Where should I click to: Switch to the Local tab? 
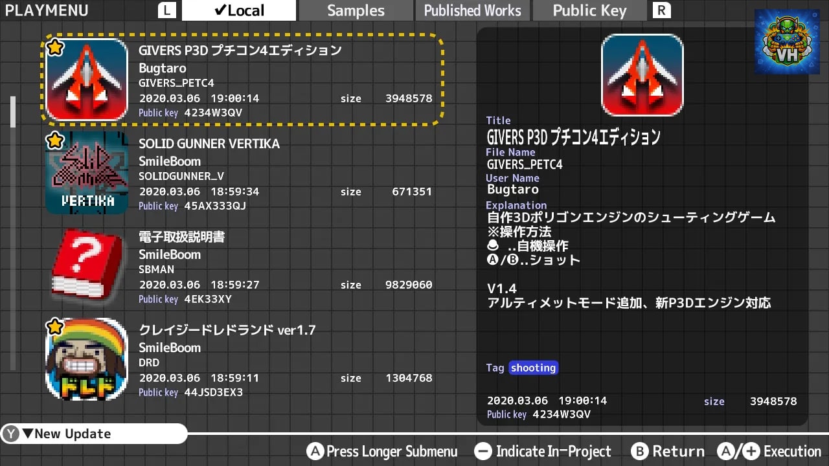(x=239, y=10)
